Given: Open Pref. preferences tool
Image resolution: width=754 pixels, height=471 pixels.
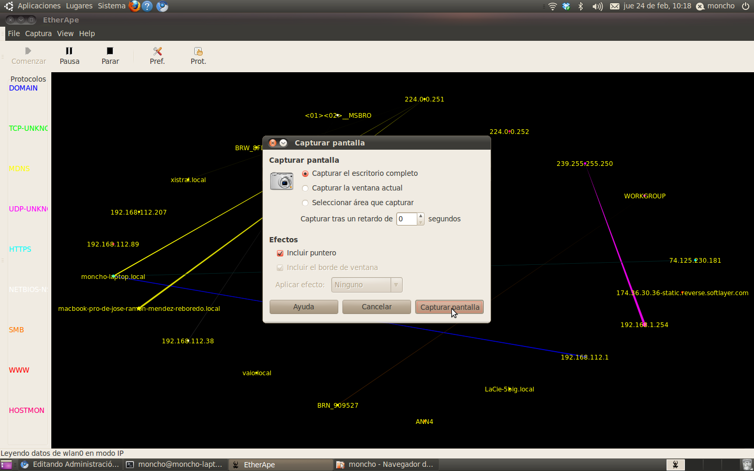Looking at the screenshot, I should (x=157, y=55).
